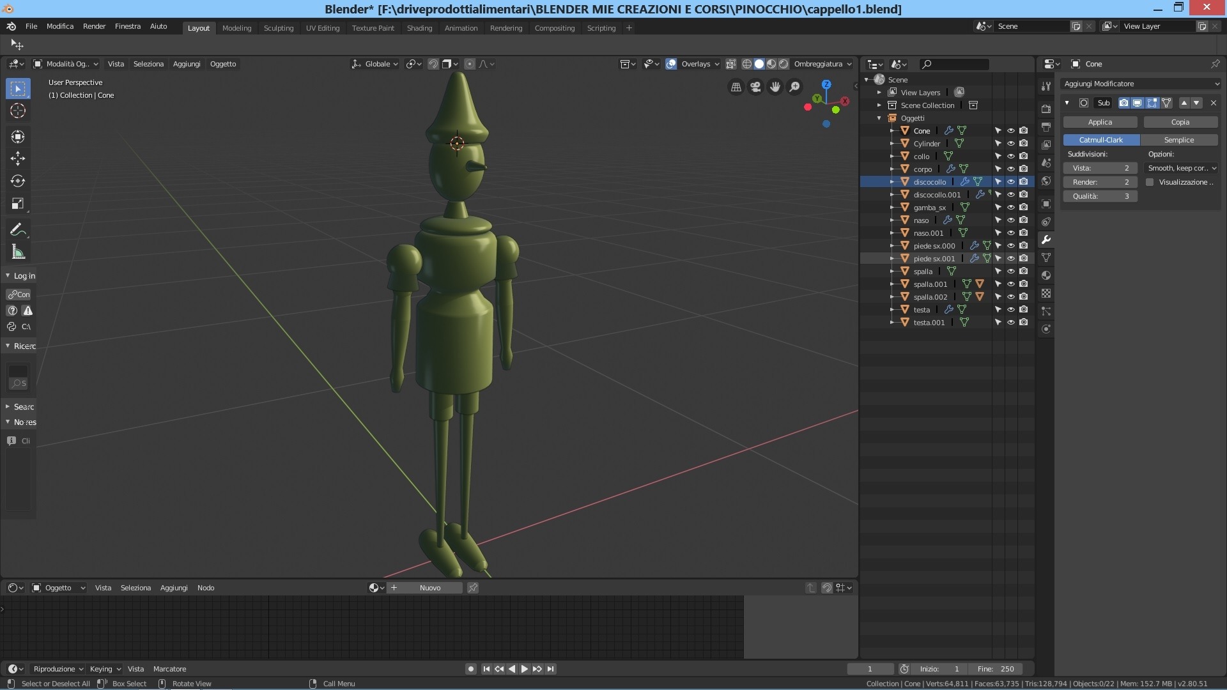The width and height of the screenshot is (1227, 690).
Task: Toggle selectability of gamba_sx object
Action: [x=998, y=207]
